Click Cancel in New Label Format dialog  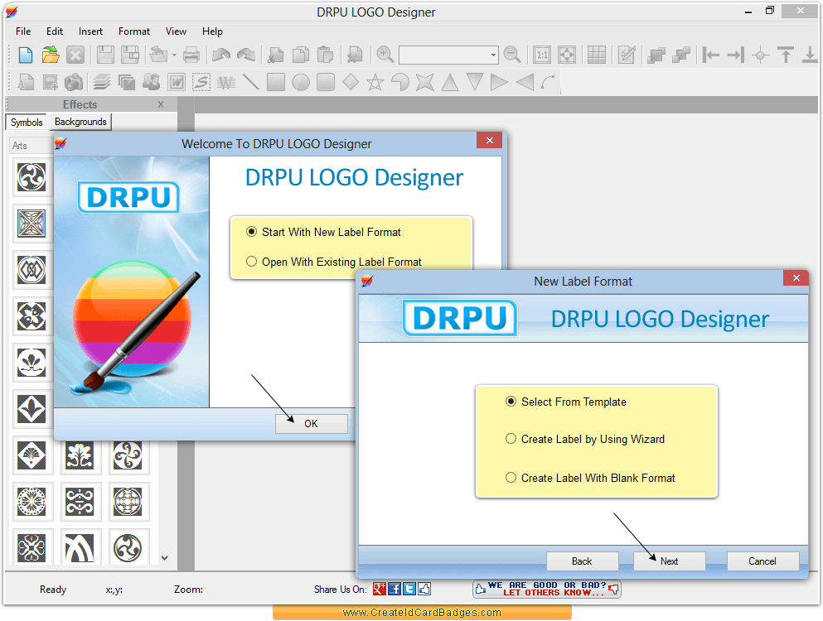[762, 561]
